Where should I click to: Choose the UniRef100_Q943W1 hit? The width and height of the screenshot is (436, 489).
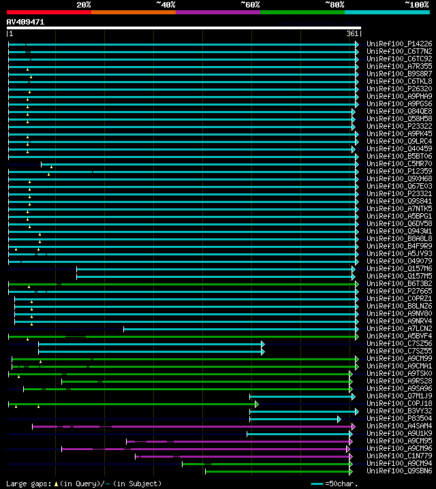click(399, 231)
